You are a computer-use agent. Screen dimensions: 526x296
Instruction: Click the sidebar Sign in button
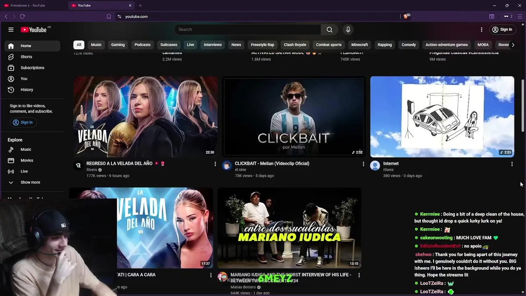(23, 122)
